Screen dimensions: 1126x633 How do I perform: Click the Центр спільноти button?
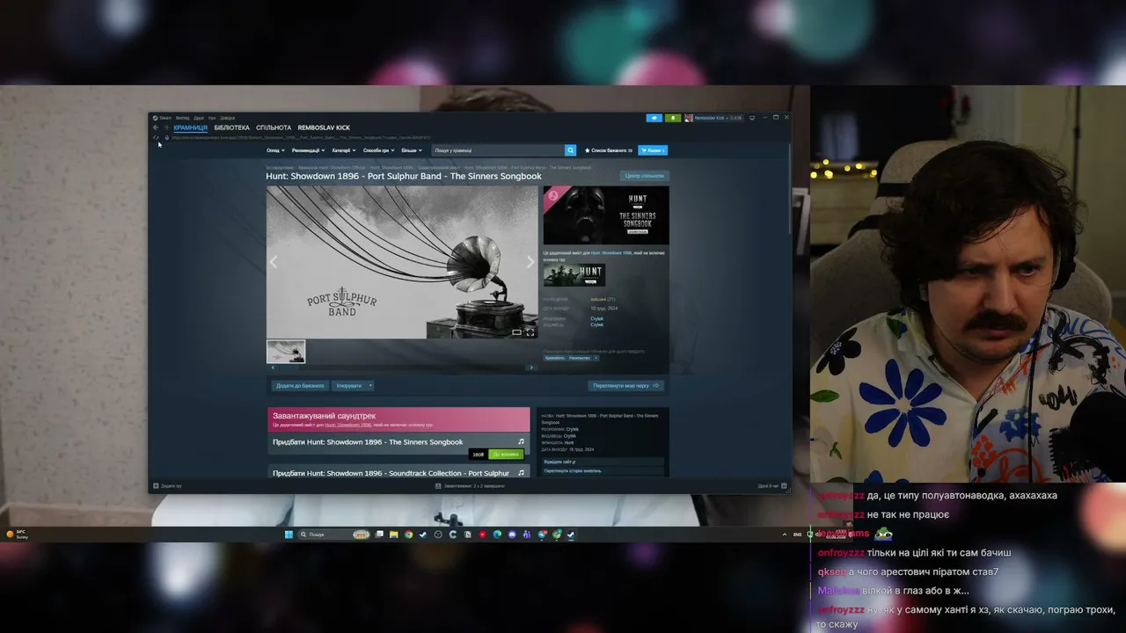(645, 176)
